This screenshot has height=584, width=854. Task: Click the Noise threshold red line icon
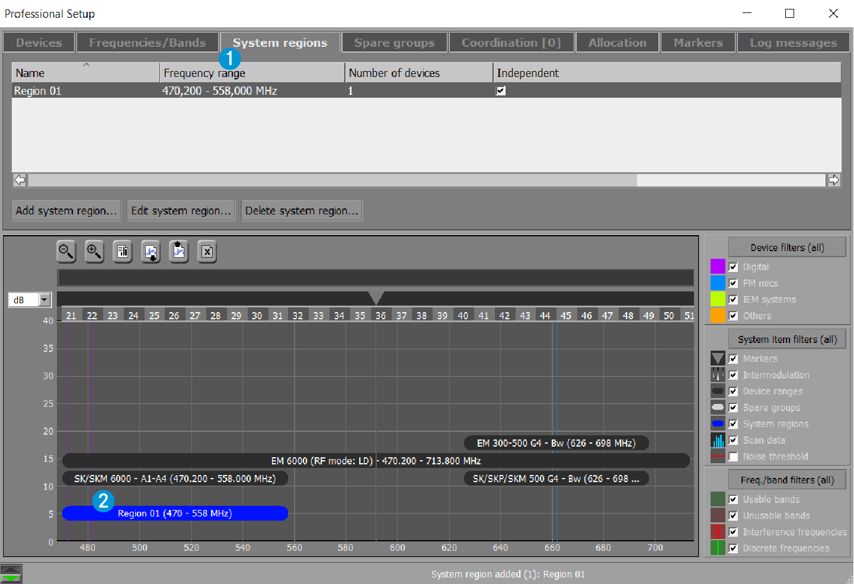(718, 456)
